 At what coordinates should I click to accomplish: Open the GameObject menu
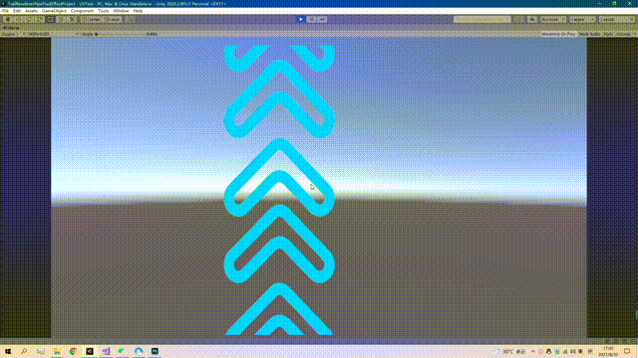pyautogui.click(x=54, y=11)
